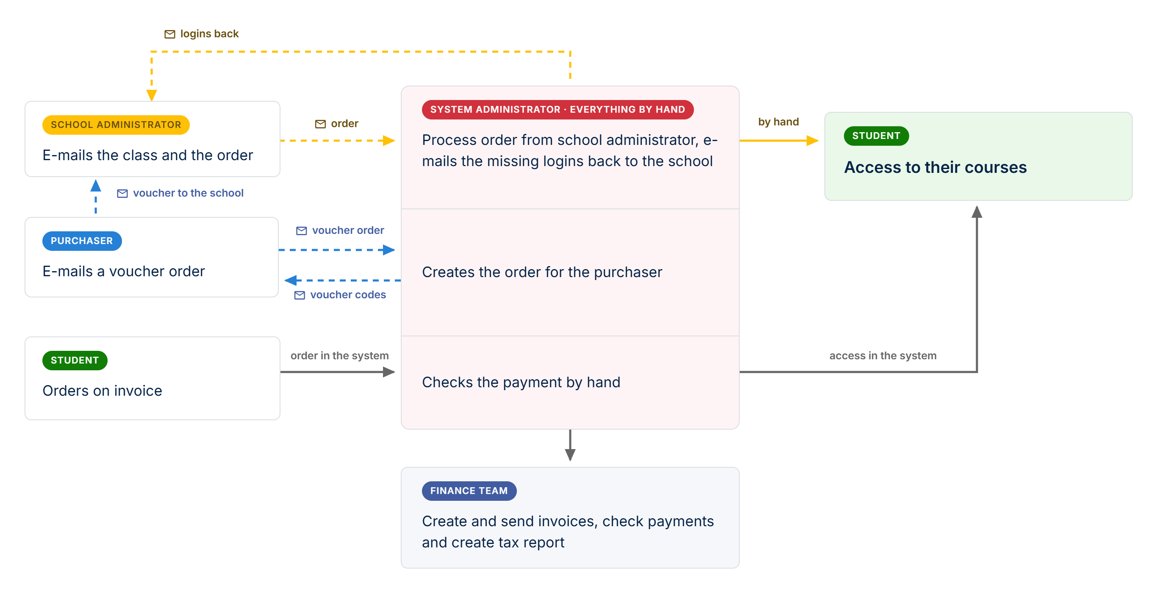
Task: Click the blue arrowhead pointing up from Purchaser
Action: pyautogui.click(x=96, y=185)
